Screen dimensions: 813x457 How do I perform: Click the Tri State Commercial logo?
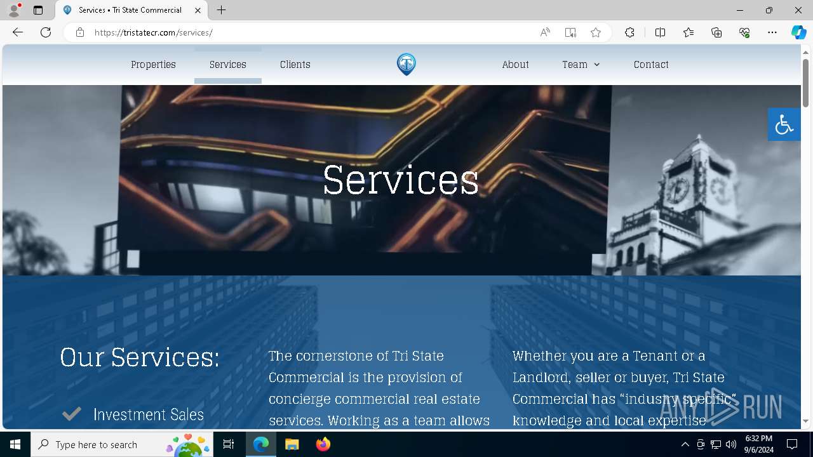406,64
